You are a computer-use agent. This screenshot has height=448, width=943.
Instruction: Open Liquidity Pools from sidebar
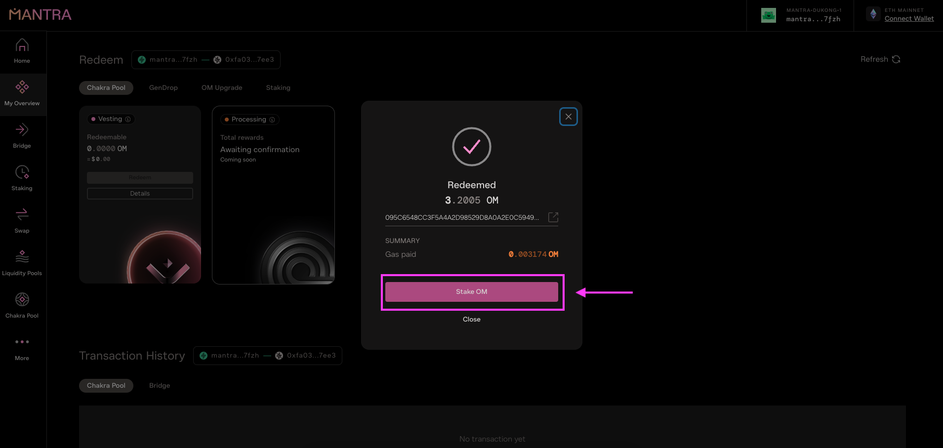tap(22, 264)
